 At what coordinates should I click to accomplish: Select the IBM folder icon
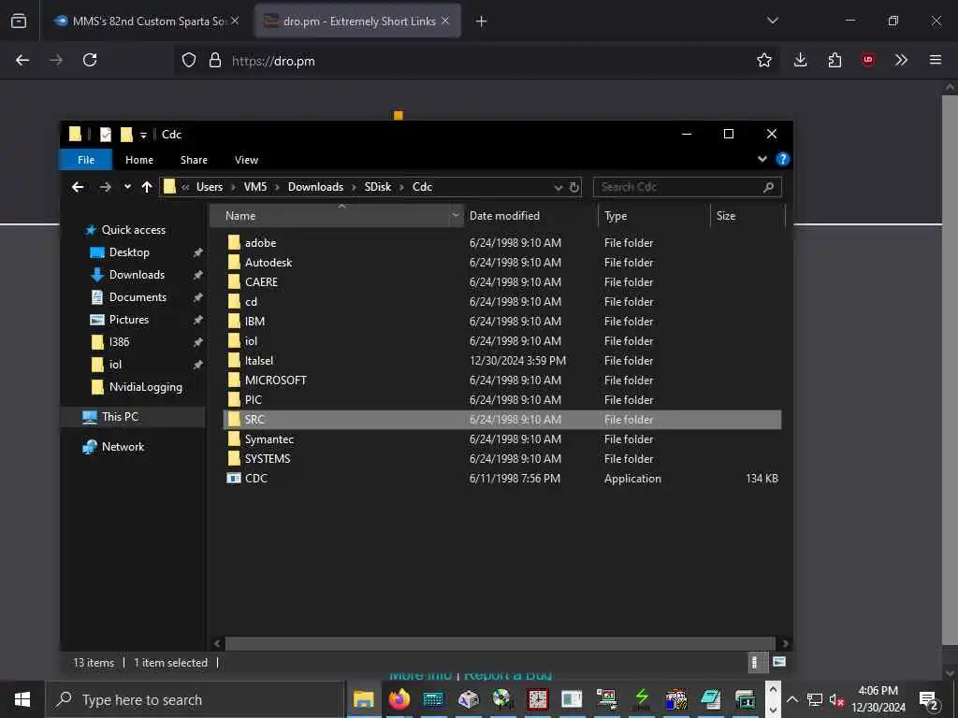coord(233,322)
